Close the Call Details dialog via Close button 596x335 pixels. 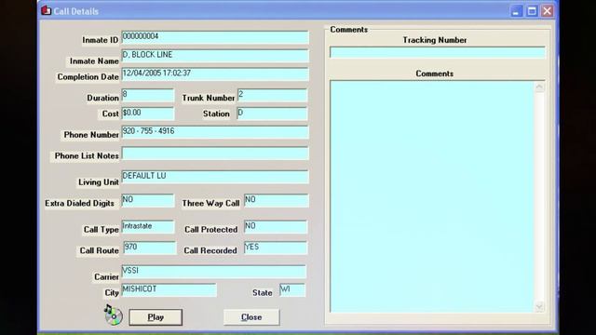coord(251,317)
